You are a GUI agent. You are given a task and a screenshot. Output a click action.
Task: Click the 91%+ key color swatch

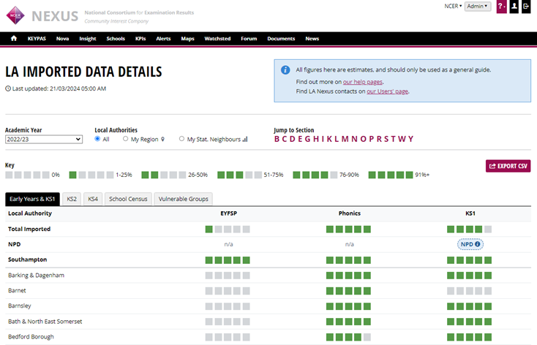[x=391, y=175]
